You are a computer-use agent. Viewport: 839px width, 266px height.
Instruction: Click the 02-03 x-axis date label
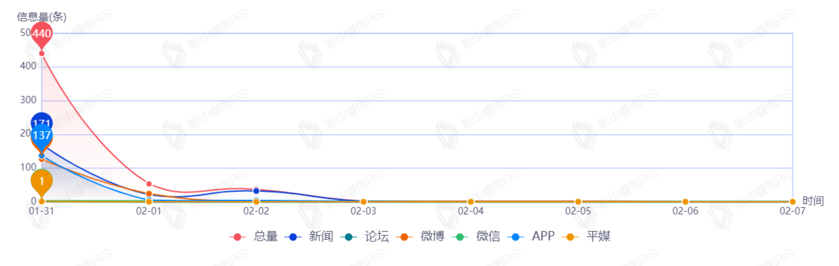click(364, 211)
